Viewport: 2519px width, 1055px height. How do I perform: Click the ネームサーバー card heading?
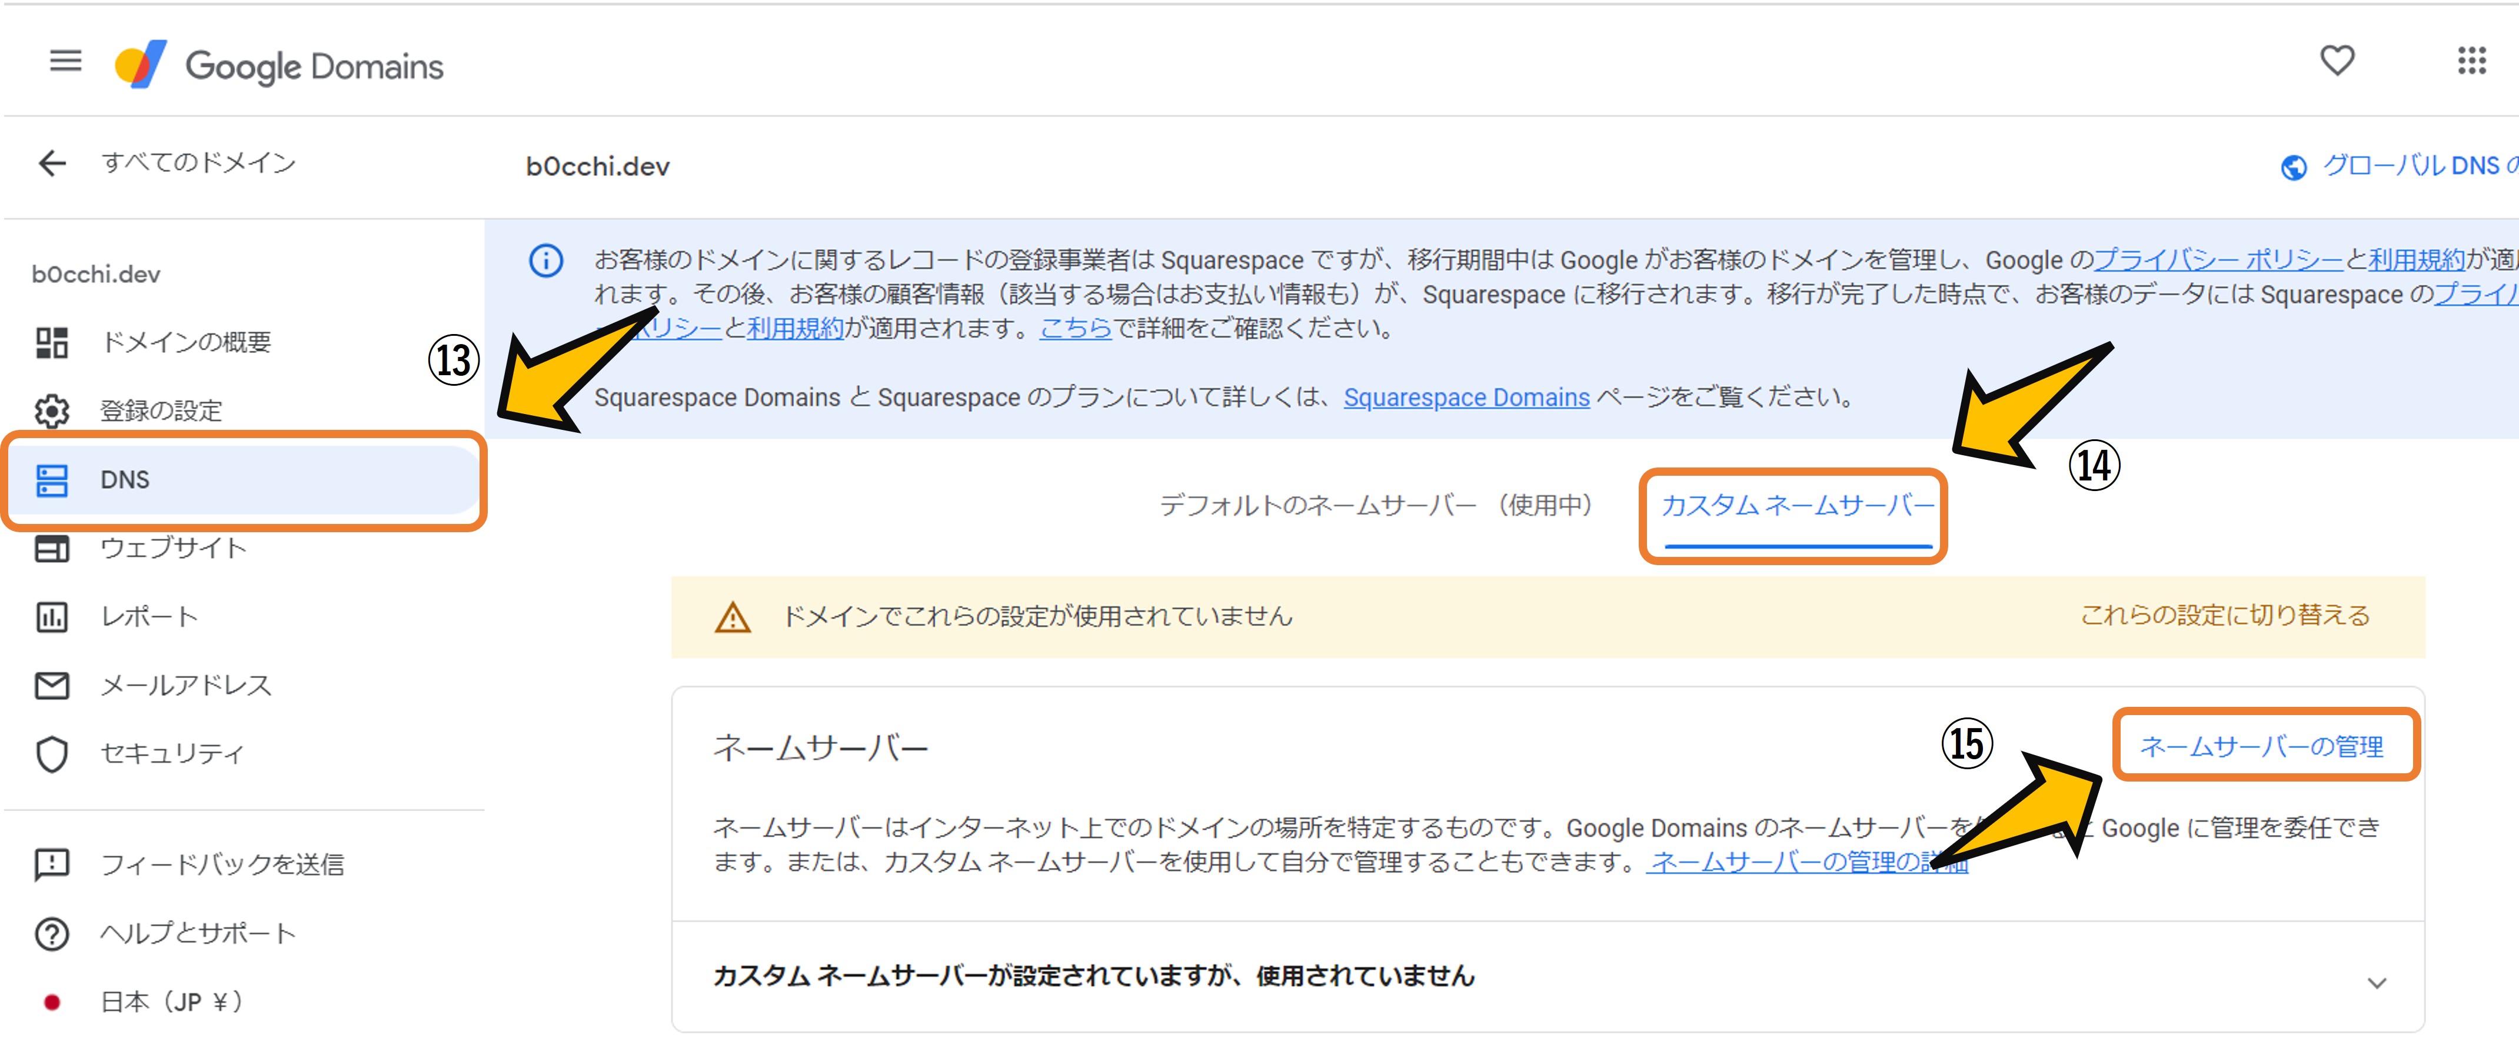pos(820,748)
